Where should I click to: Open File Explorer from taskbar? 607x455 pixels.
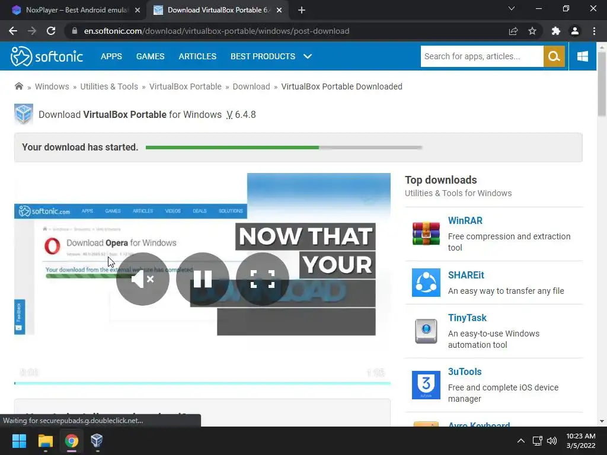point(45,441)
